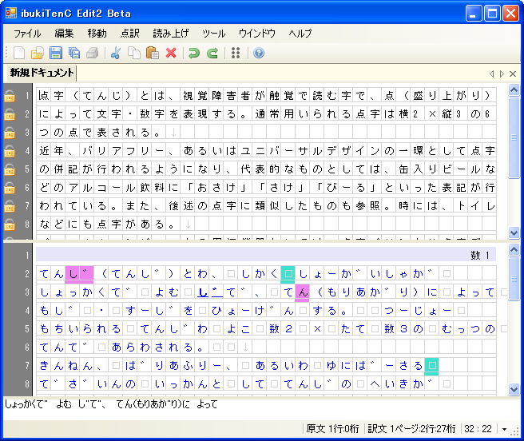This screenshot has width=524, height=441.
Task: Open the 読み上げ menu
Action: click(x=171, y=34)
